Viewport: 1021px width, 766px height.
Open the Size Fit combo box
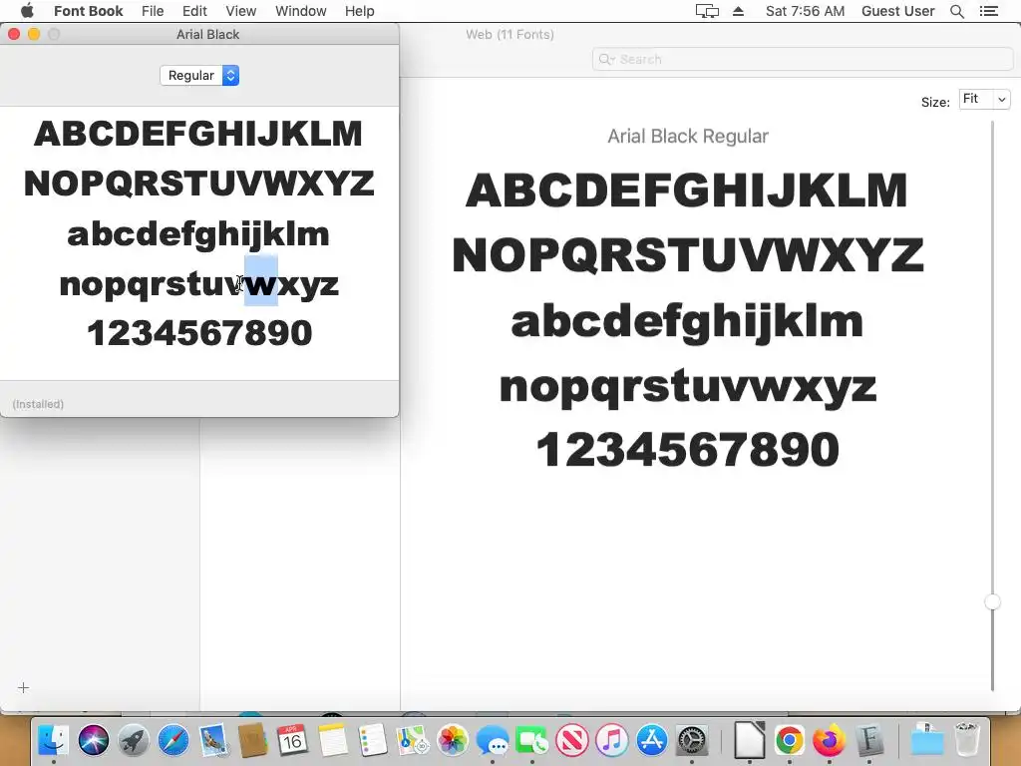tap(984, 99)
